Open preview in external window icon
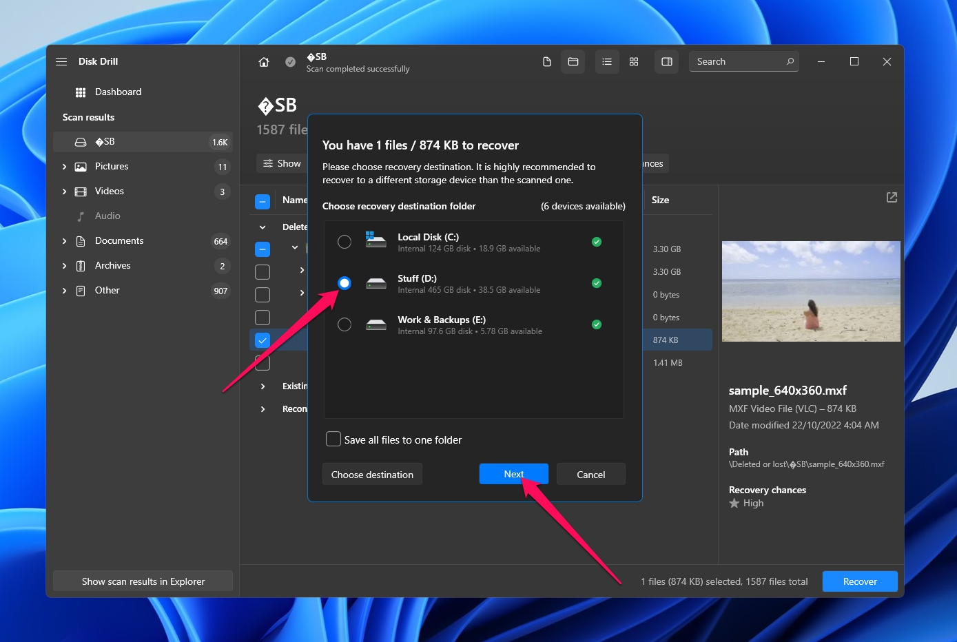The image size is (957, 642). tap(892, 198)
